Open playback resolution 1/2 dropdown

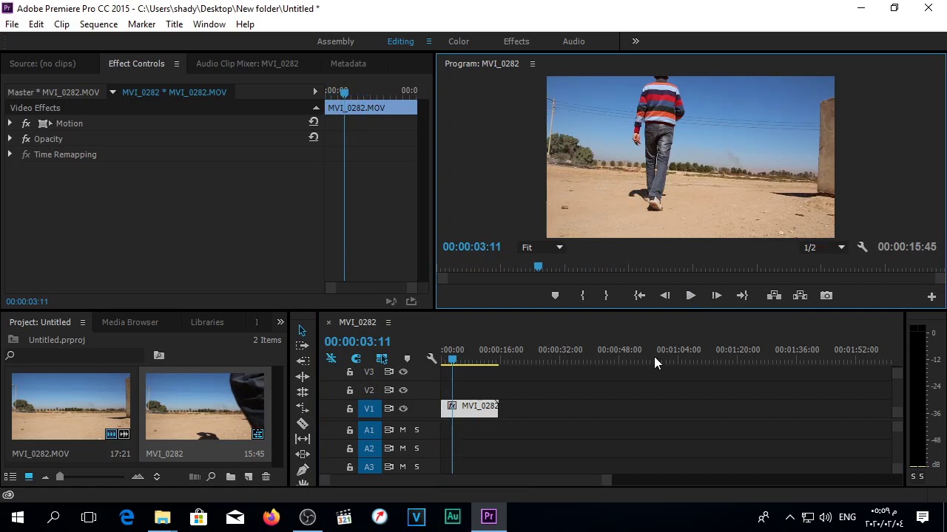tap(824, 248)
